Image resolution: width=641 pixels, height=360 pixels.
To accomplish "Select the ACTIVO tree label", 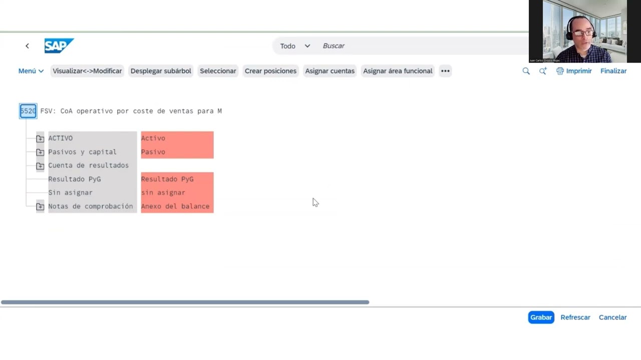I will coord(60,138).
